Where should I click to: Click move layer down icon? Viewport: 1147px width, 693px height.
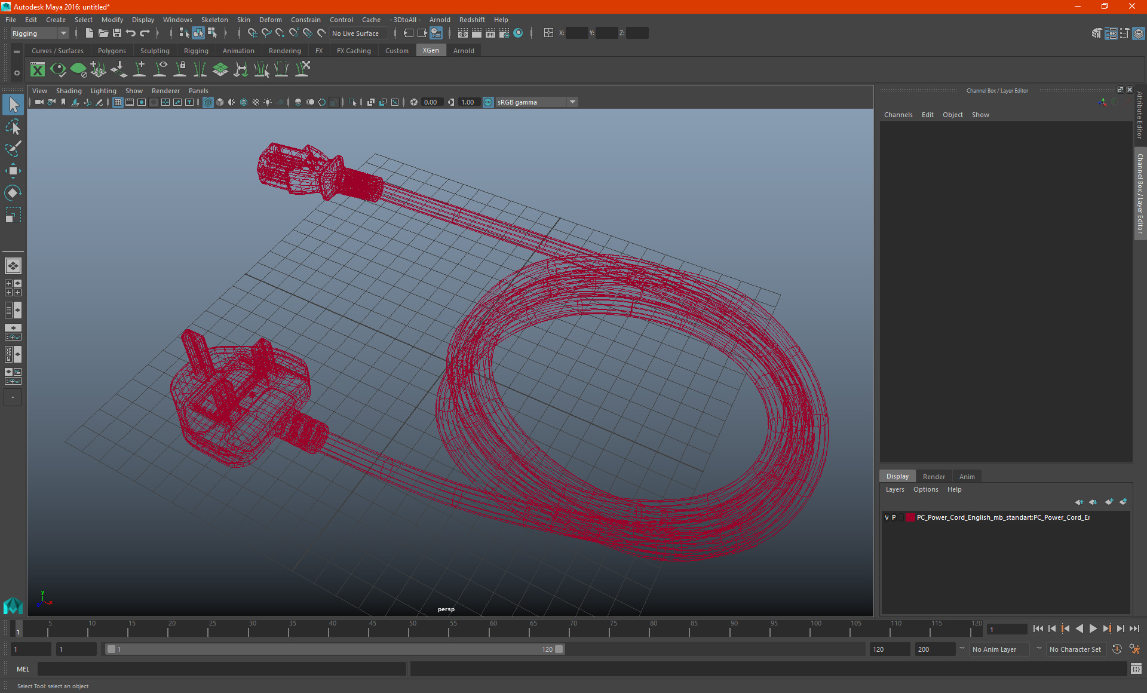coord(1093,502)
